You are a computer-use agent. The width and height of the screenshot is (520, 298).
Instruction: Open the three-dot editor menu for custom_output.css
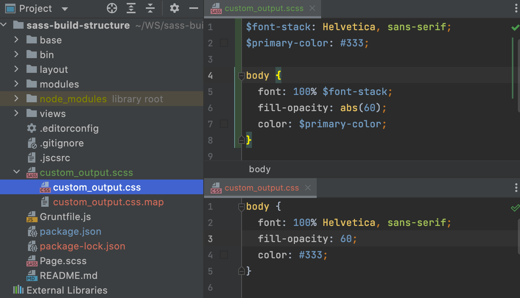pyautogui.click(x=516, y=188)
